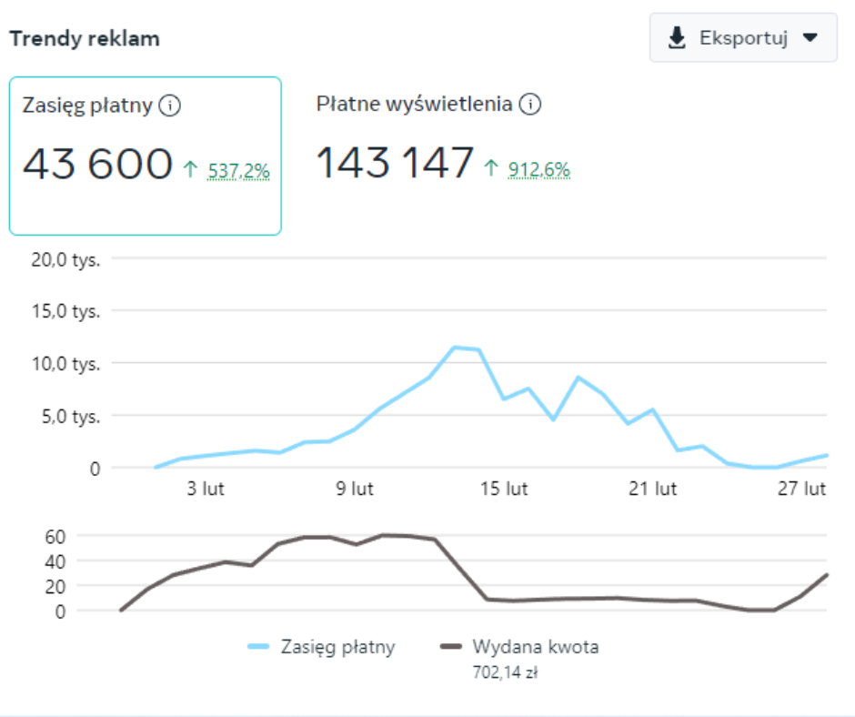Open info icon next to Zasięg płatny

pyautogui.click(x=169, y=106)
